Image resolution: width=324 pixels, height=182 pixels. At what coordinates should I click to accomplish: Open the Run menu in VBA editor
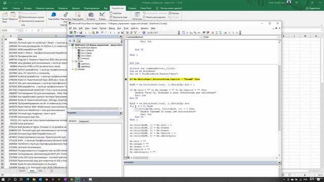[x=119, y=28]
